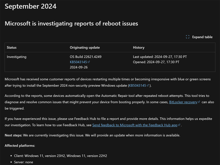Click external-link icon after Feedback Hub app link
The width and height of the screenshot is (220, 165).
(179, 125)
